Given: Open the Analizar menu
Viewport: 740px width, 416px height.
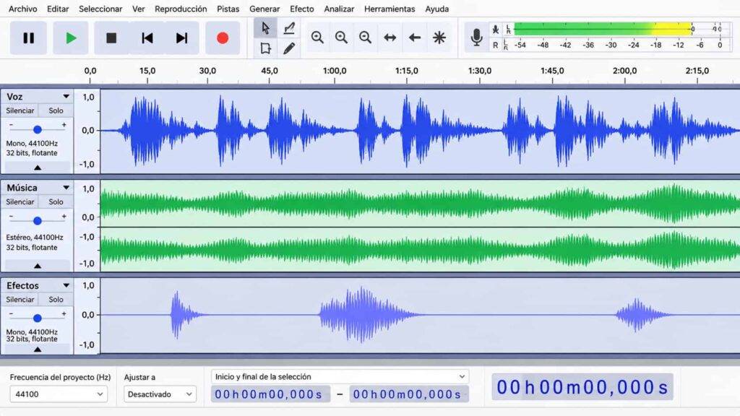Looking at the screenshot, I should [x=339, y=9].
